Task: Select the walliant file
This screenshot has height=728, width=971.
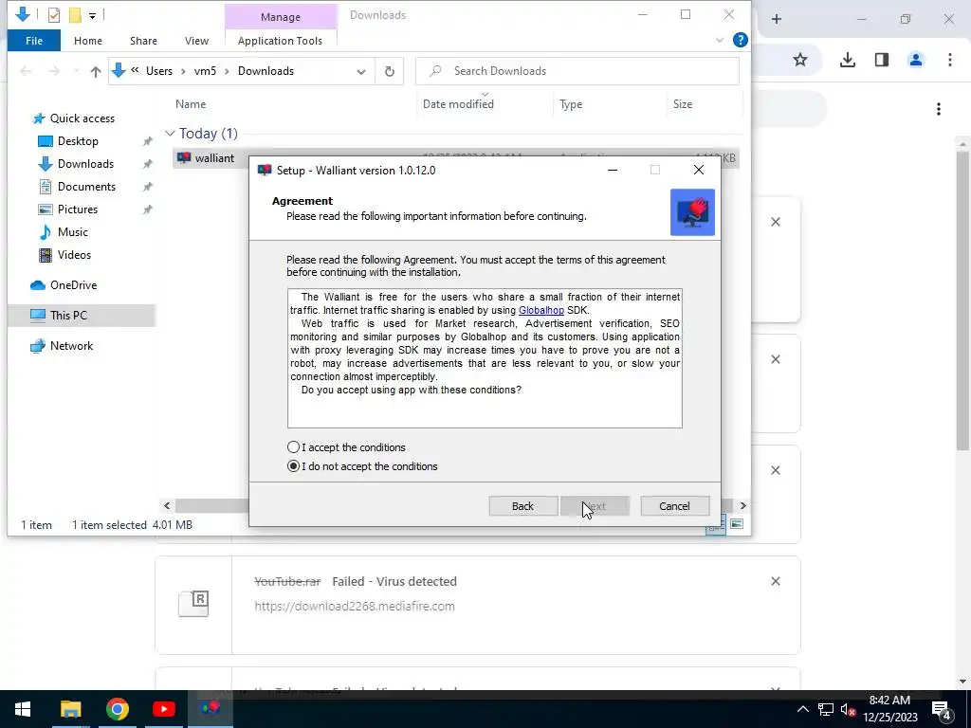Action: 214,158
